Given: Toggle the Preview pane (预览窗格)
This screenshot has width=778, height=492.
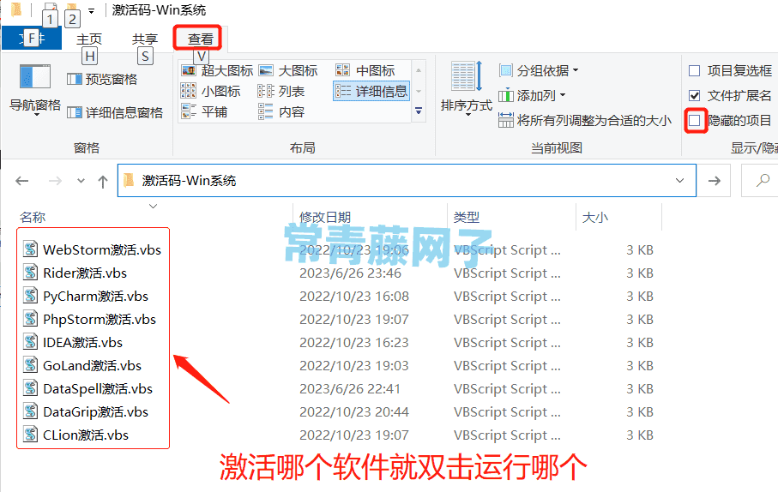Looking at the screenshot, I should (102, 79).
